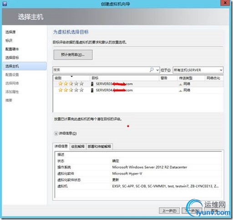Click the 上一步(P) button
The width and height of the screenshot is (233, 220).
click(x=169, y=210)
